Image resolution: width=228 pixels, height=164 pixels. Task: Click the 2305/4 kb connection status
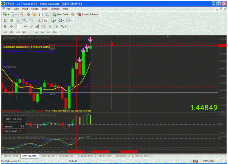tap(208, 161)
